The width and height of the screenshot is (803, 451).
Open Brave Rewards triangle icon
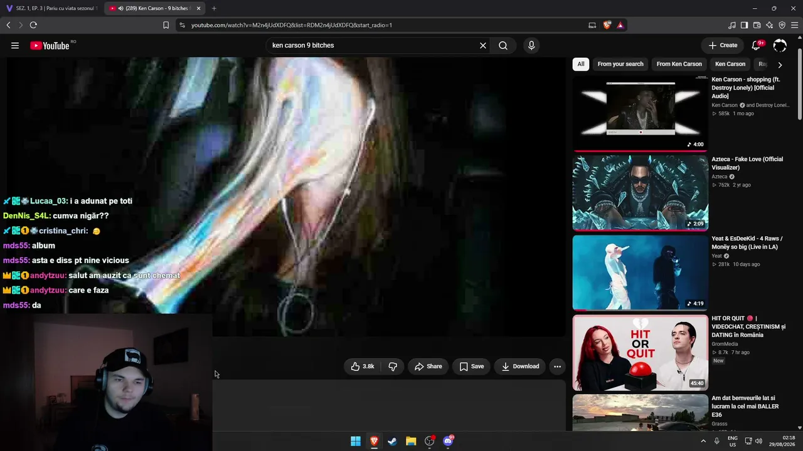pos(620,25)
